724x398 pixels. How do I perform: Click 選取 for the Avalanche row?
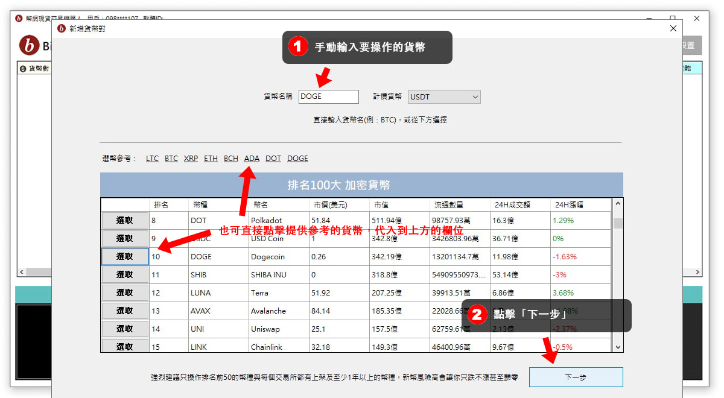(x=125, y=311)
